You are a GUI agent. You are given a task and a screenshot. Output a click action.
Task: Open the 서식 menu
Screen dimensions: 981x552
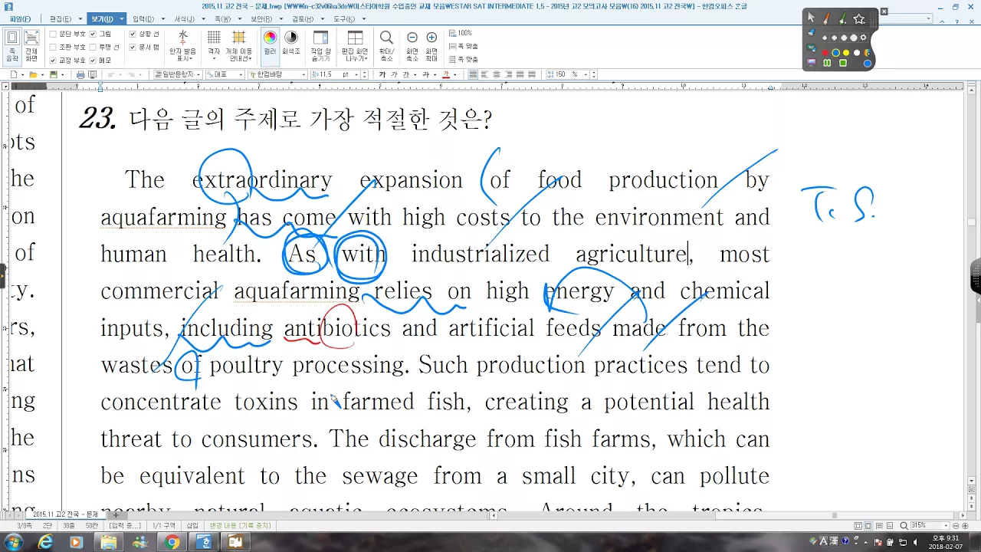(184, 18)
